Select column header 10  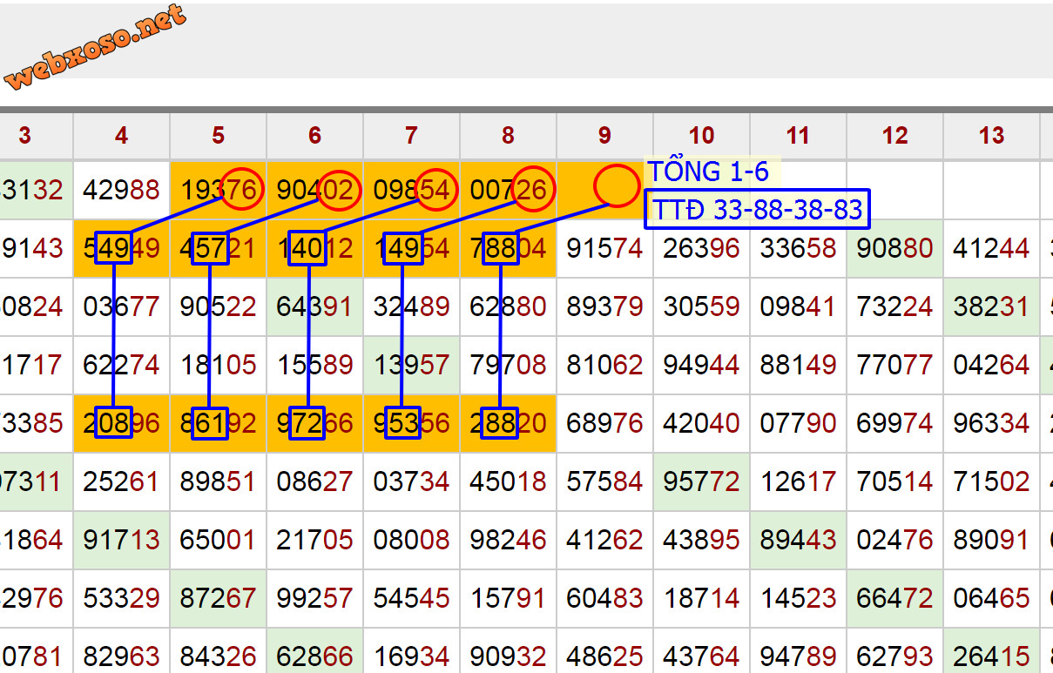tap(701, 136)
